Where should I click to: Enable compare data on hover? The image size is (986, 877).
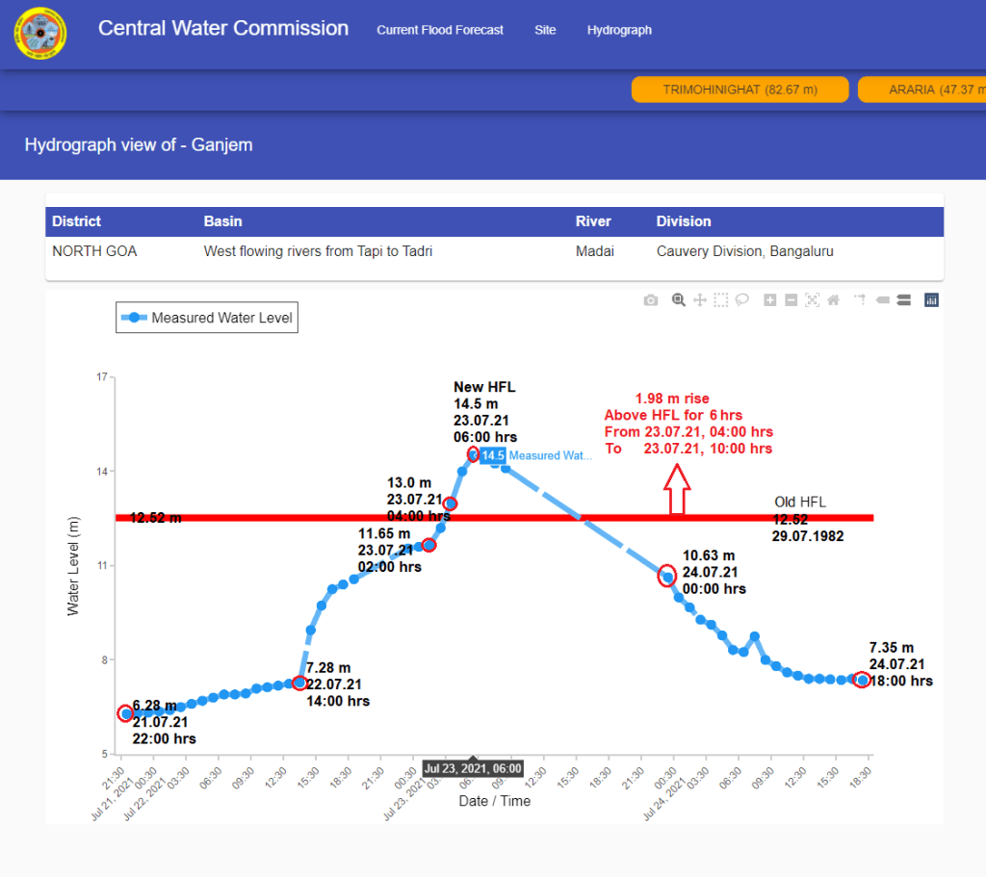pos(904,300)
